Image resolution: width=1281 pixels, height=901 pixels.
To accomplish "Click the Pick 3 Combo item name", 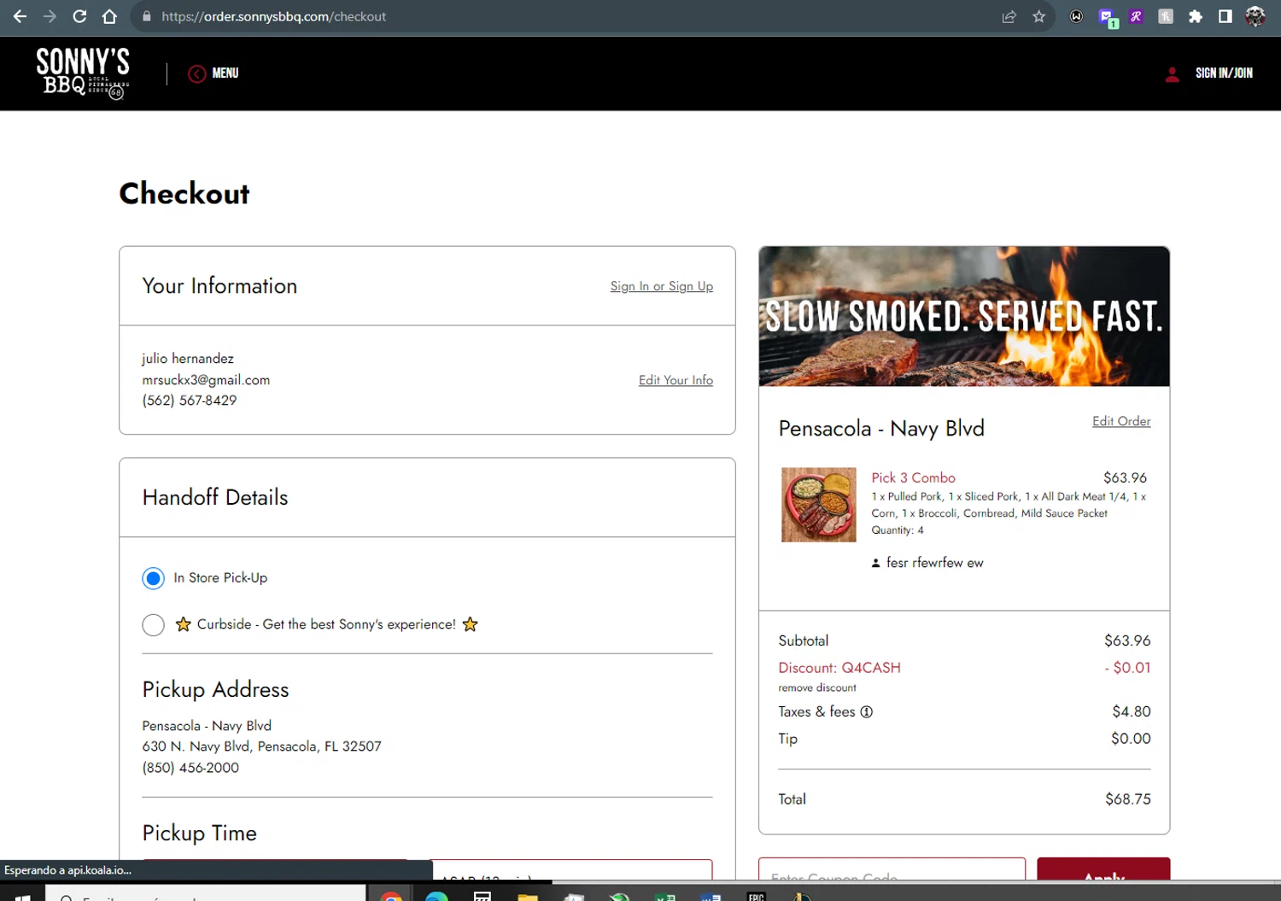I will (913, 477).
